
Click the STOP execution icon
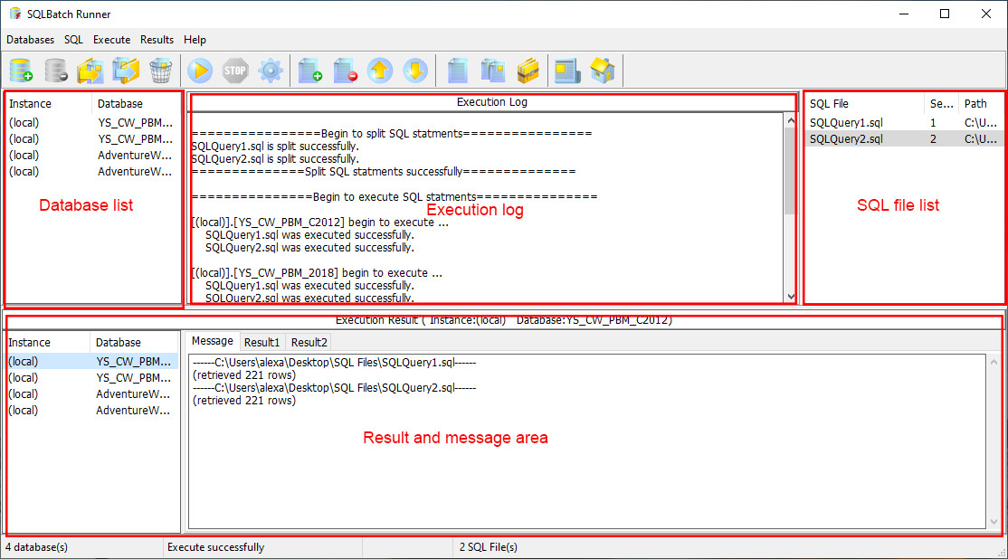tap(235, 70)
